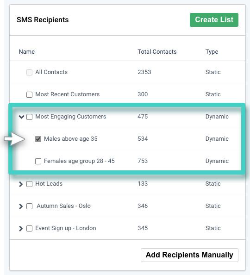250x275 pixels.
Task: Check the Hot Leads checkbox
Action: pyautogui.click(x=29, y=184)
